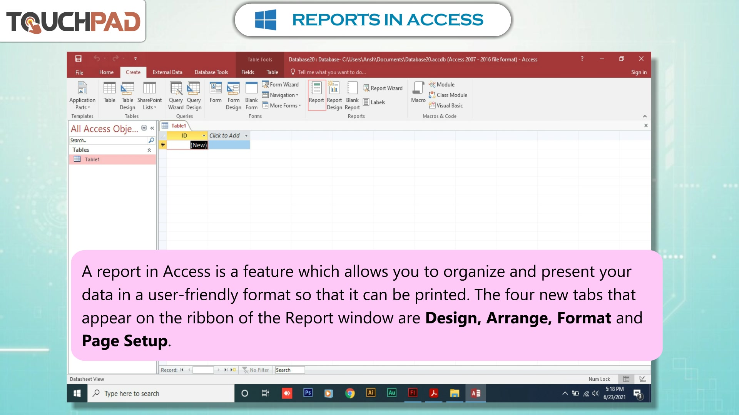The image size is (739, 415).
Task: Click the Undo arrow icon
Action: point(96,59)
